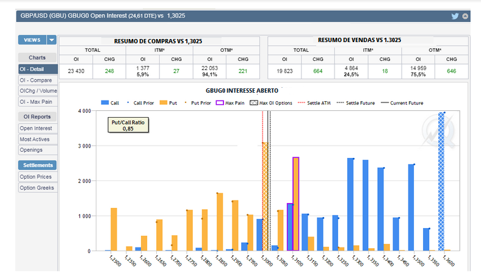Click puts OTM change value 646
Screen dimensions: 481x278
coord(452,71)
